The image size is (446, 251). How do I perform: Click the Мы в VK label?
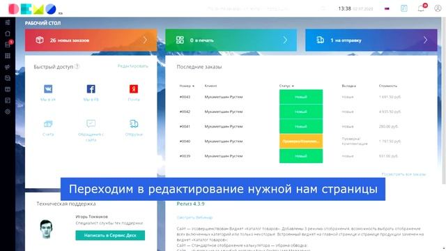click(x=48, y=100)
